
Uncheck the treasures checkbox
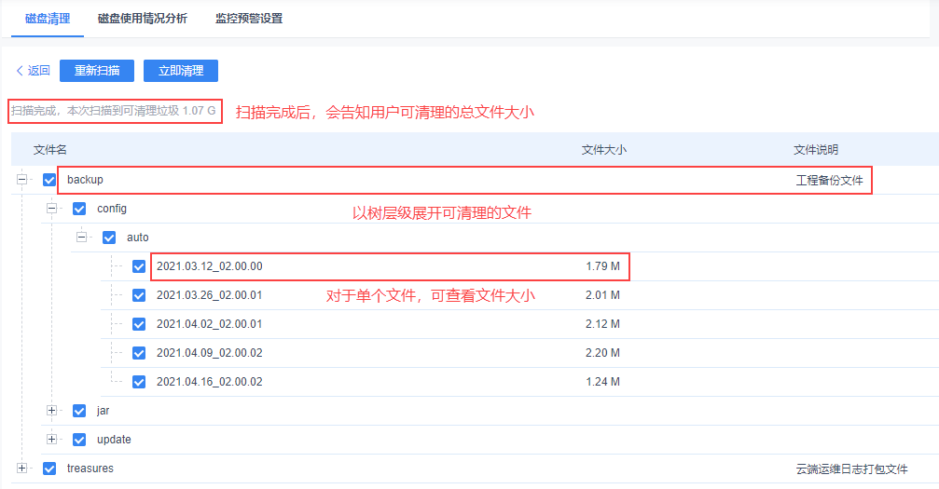[49, 469]
